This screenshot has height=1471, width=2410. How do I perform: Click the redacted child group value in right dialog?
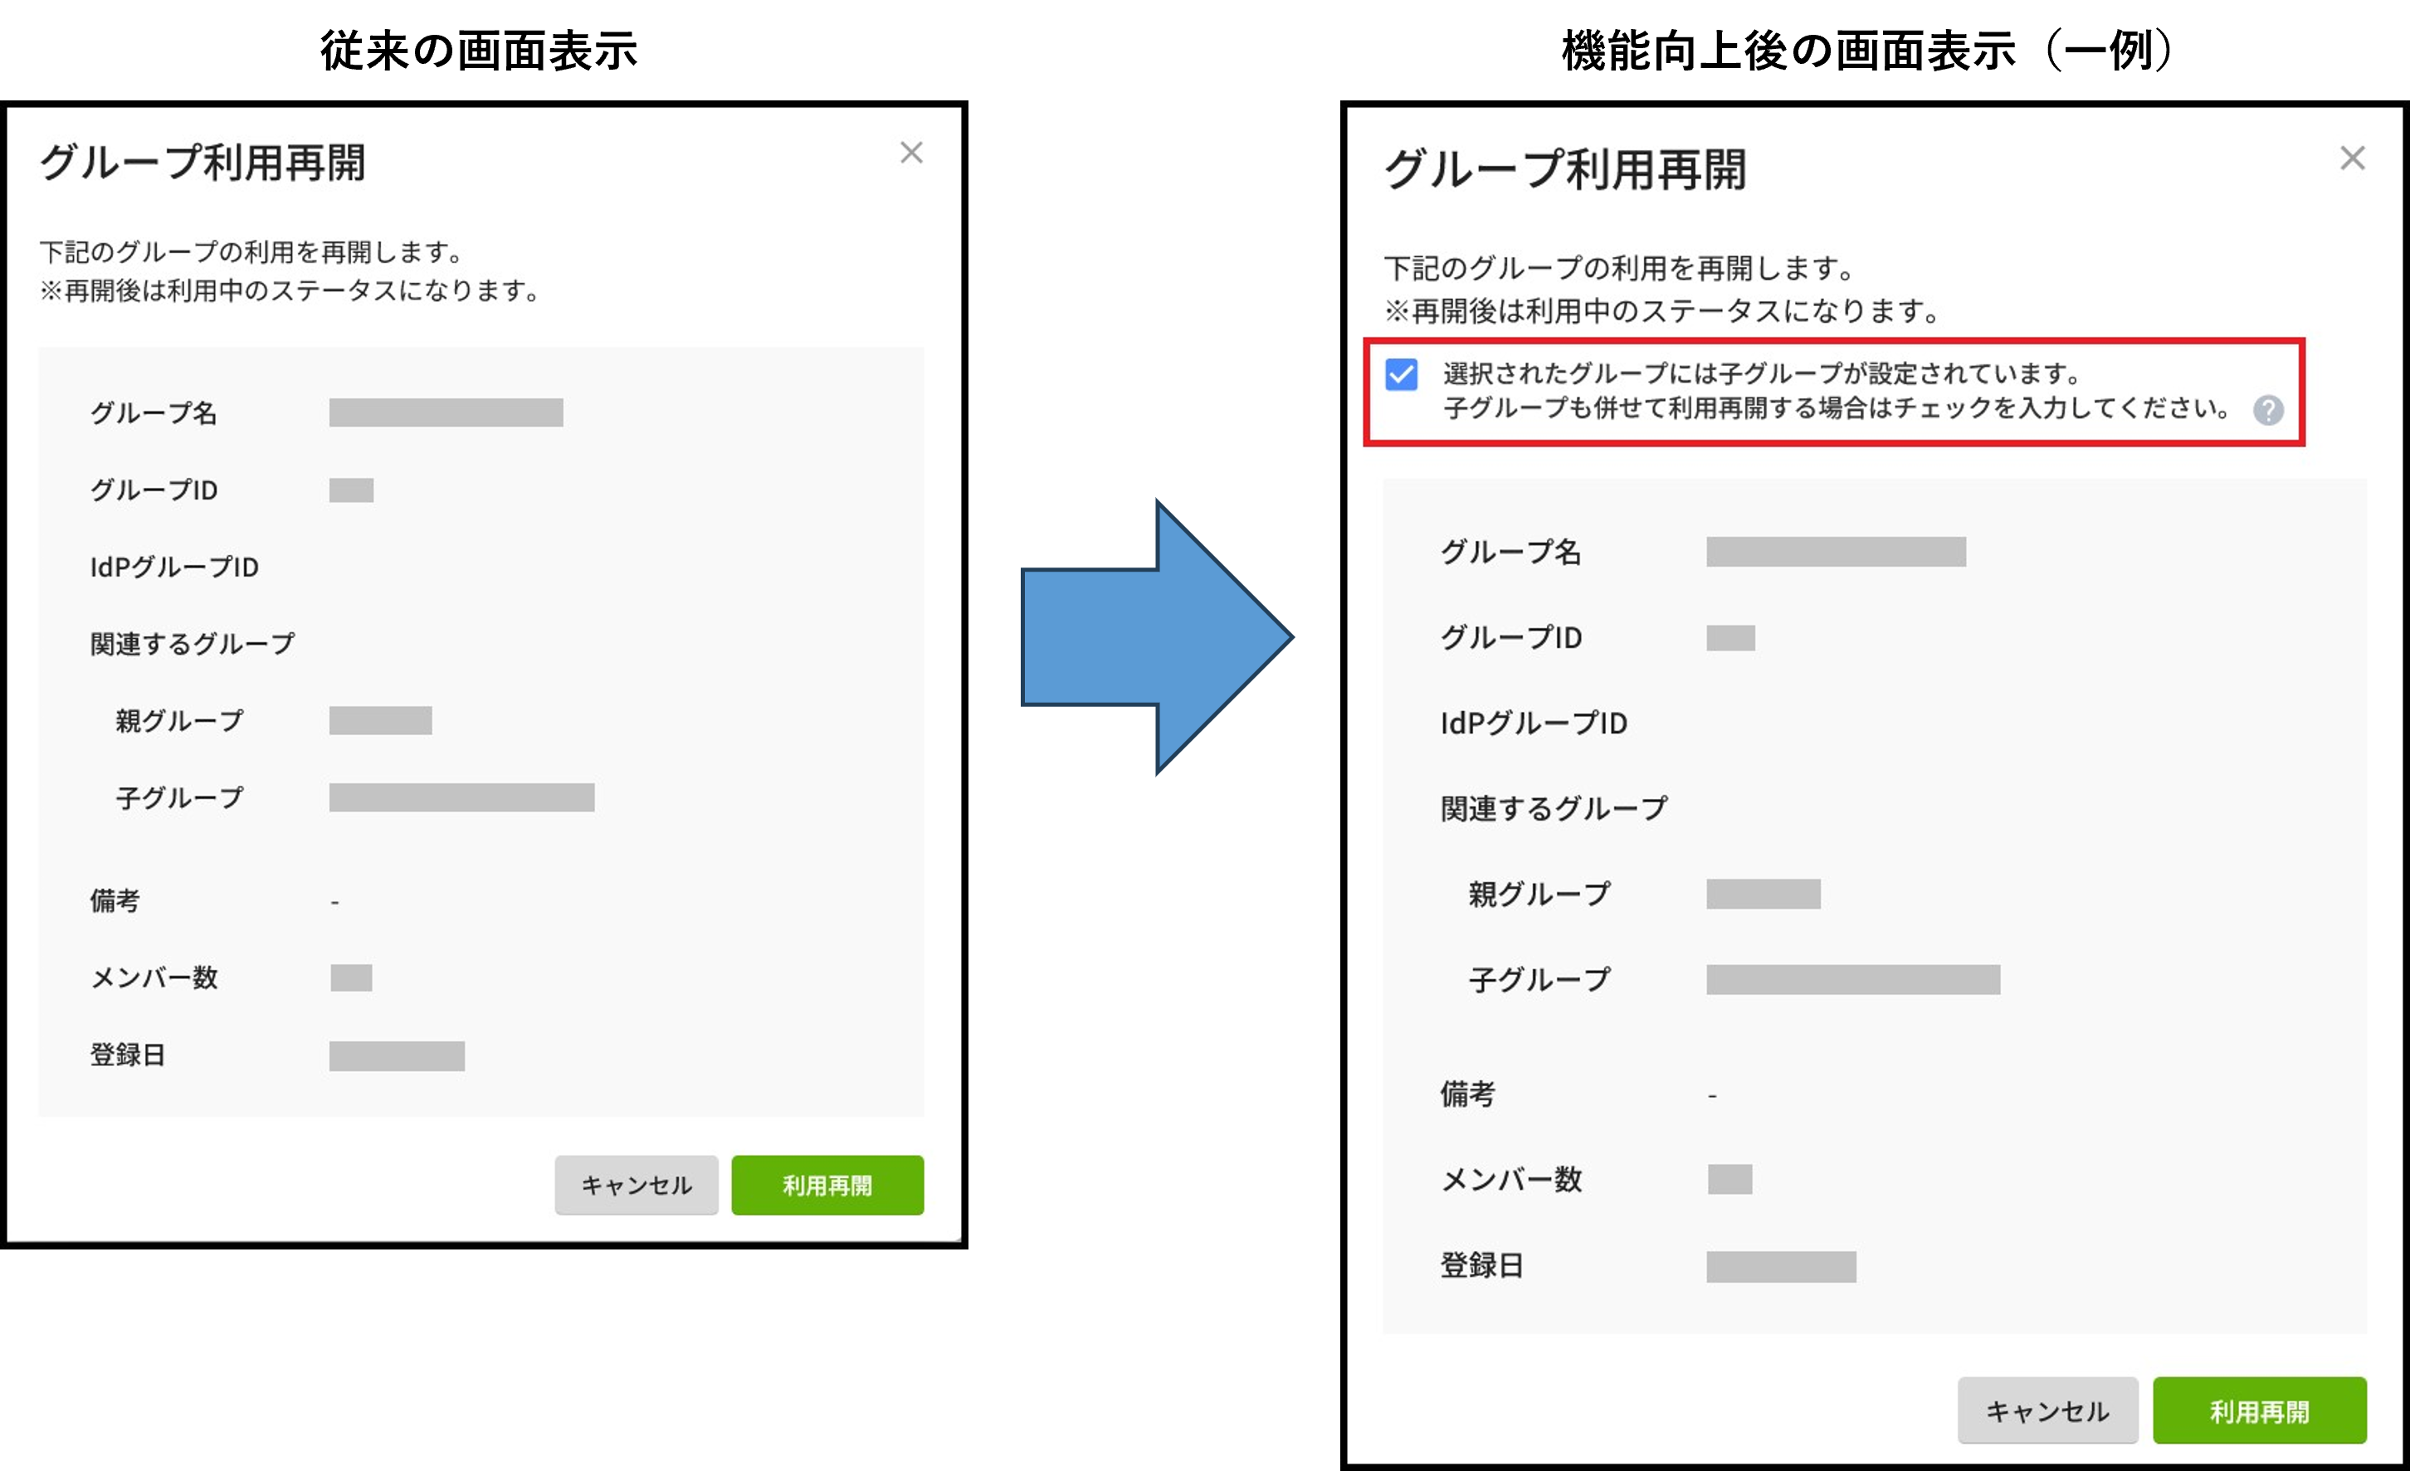[x=1852, y=979]
